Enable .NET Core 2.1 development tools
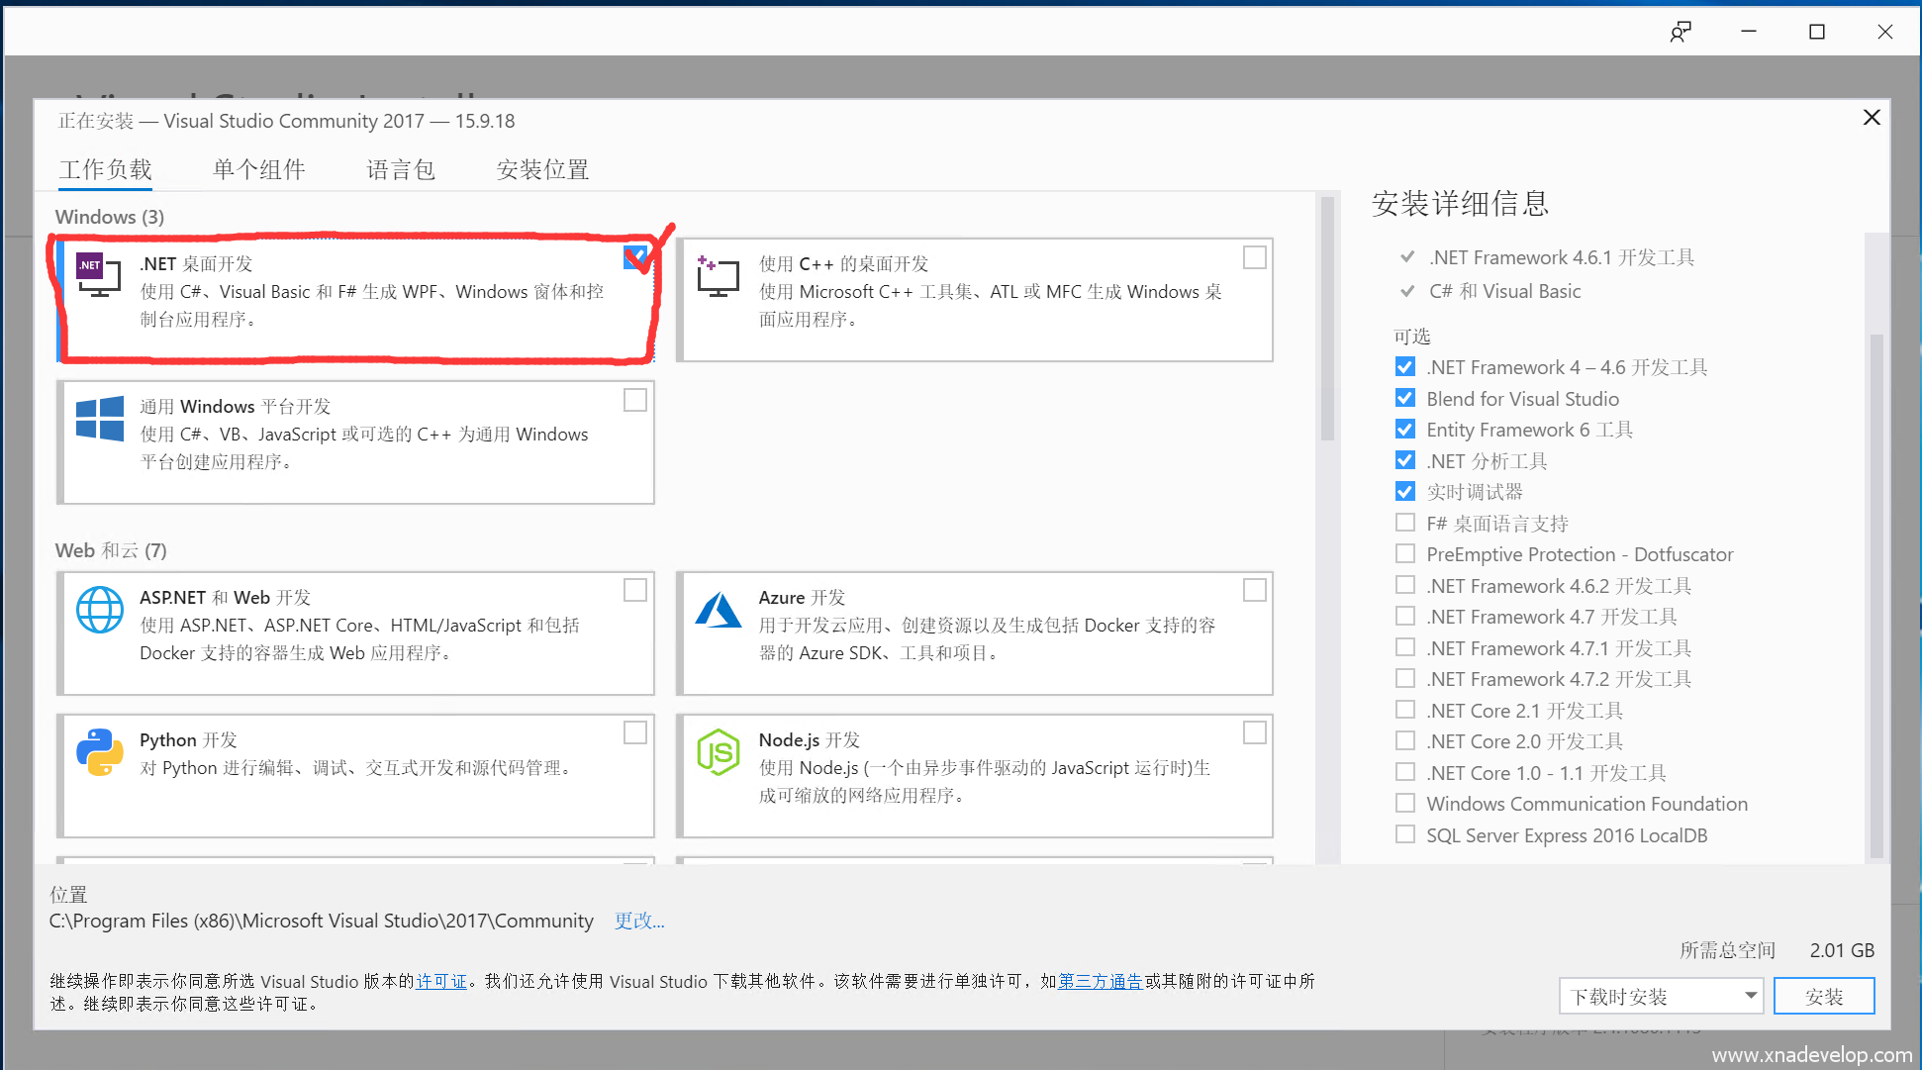The height and width of the screenshot is (1070, 1922). (x=1404, y=710)
